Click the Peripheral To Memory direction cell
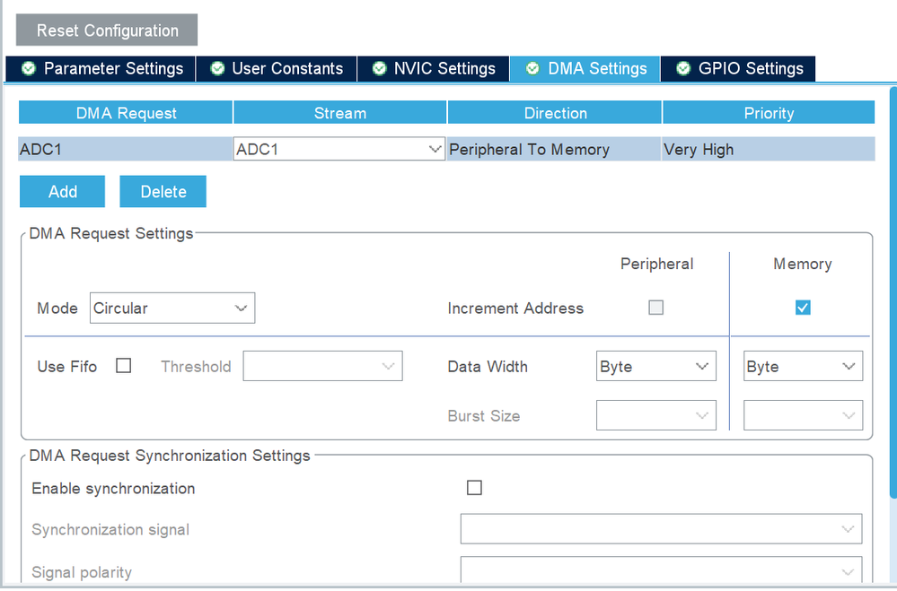This screenshot has width=897, height=591. coord(554,149)
